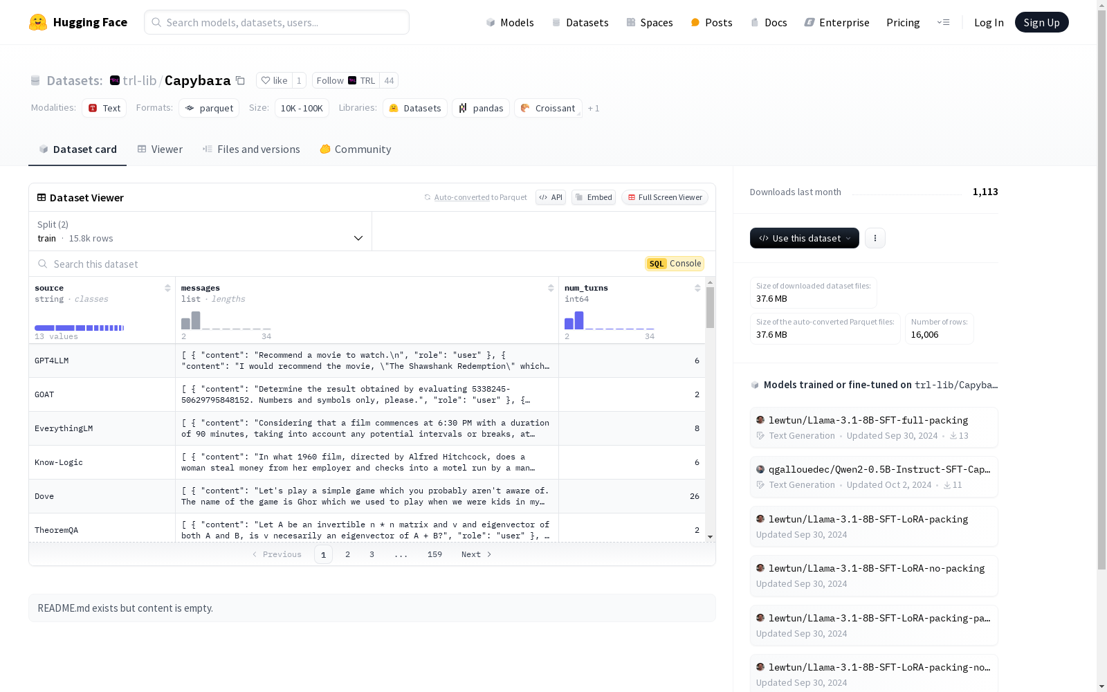Follow the TRL organization
This screenshot has height=692, width=1107.
coord(346,80)
